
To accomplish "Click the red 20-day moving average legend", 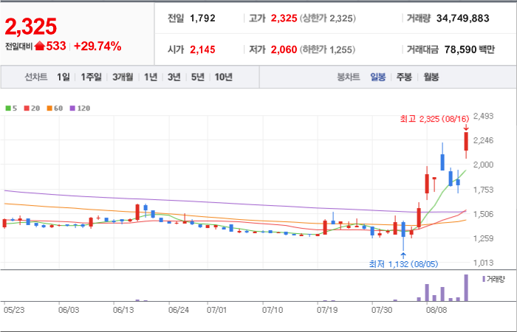I will (x=32, y=108).
